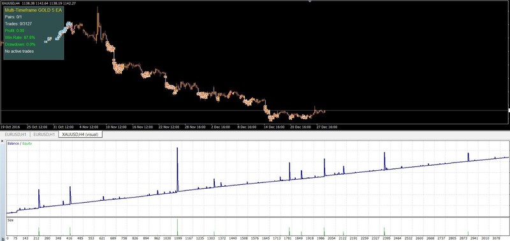The width and height of the screenshot is (510, 241).
Task: Close the tester panel with the X icon
Action: (3, 142)
